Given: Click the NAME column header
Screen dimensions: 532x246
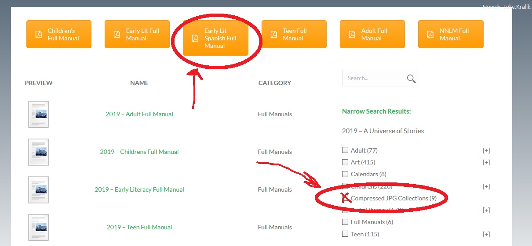Looking at the screenshot, I should click(139, 83).
